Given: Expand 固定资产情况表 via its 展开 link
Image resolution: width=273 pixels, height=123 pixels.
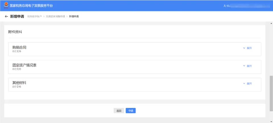Looking at the screenshot, I should click(x=249, y=66).
